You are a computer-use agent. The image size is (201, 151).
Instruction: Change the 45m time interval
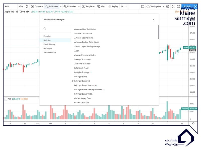click(x=21, y=7)
